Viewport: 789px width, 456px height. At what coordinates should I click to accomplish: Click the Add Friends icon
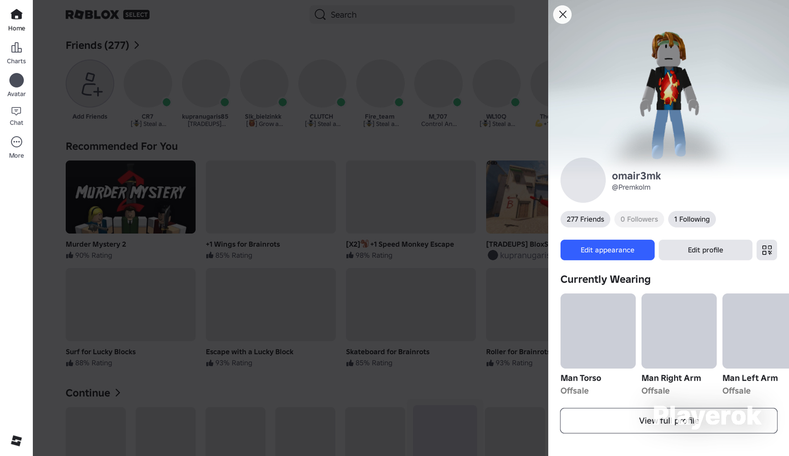[x=90, y=83]
